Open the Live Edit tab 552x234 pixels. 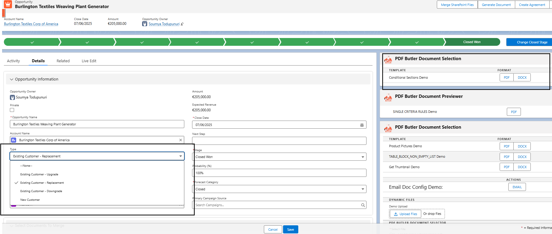(x=89, y=61)
